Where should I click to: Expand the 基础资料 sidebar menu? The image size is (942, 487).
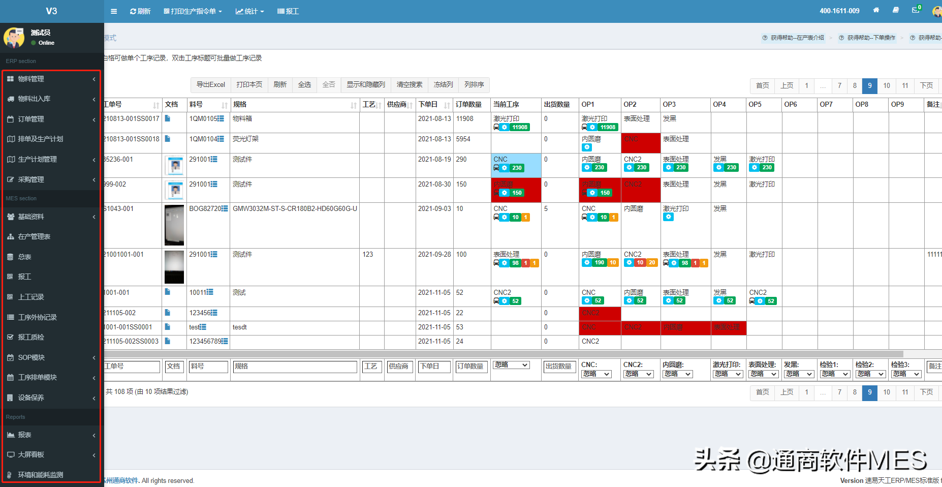[51, 217]
